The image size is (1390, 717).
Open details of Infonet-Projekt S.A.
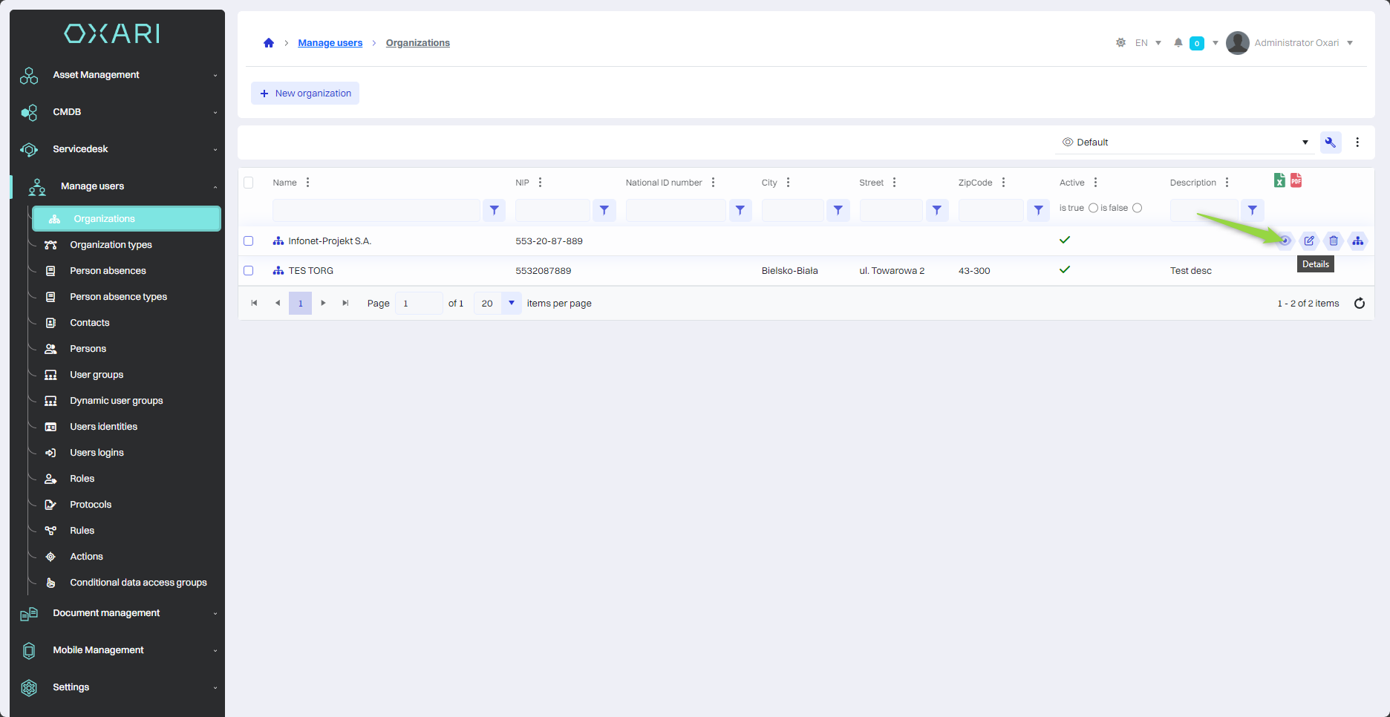(1285, 240)
